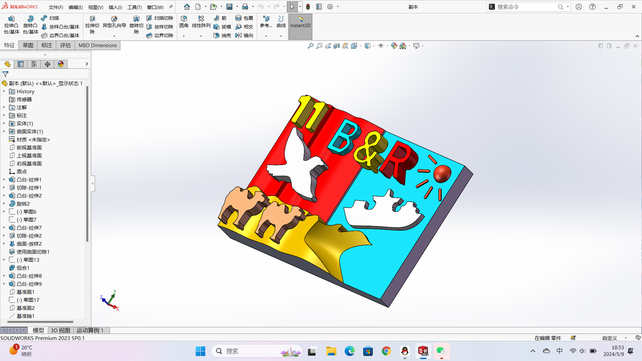
Task: Expand the 曲面-放样2 feature
Action: (4, 244)
